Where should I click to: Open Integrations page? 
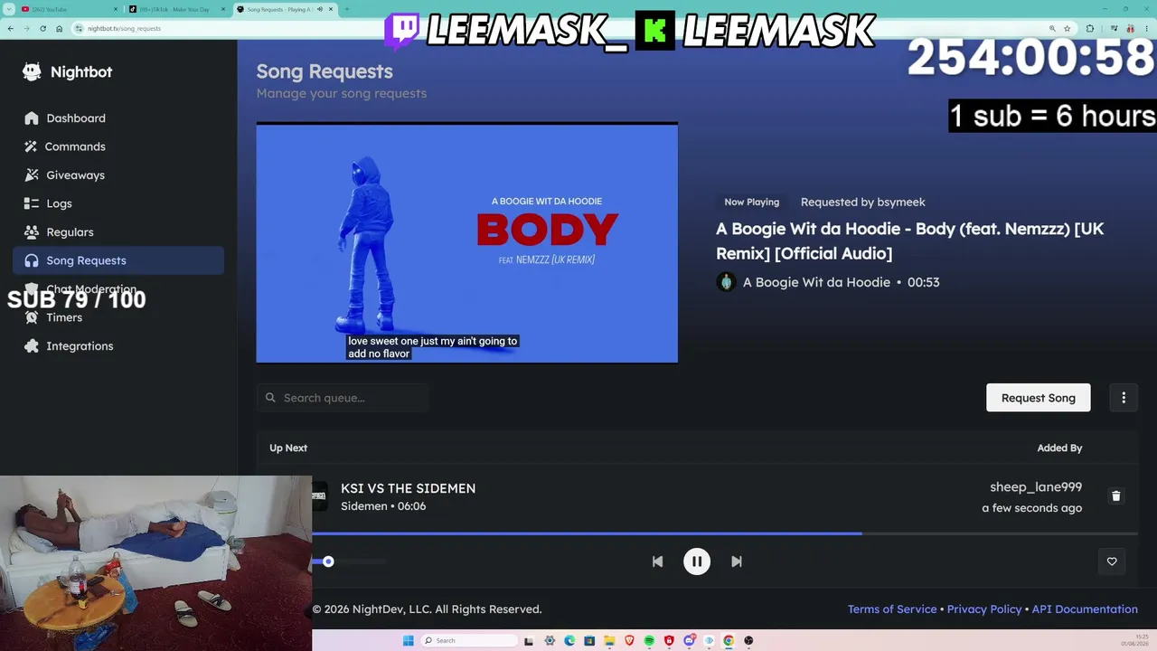pyautogui.click(x=118, y=346)
